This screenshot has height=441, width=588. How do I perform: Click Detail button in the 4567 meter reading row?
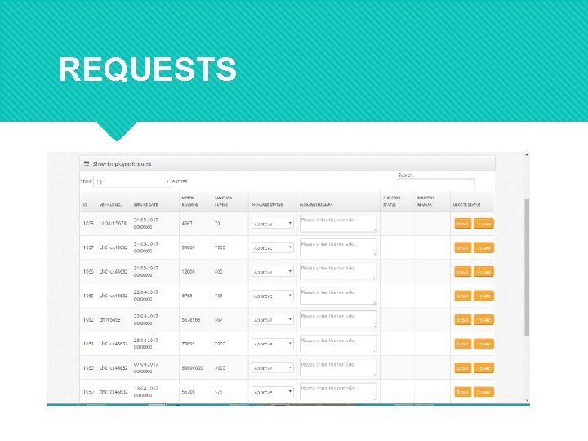click(462, 224)
